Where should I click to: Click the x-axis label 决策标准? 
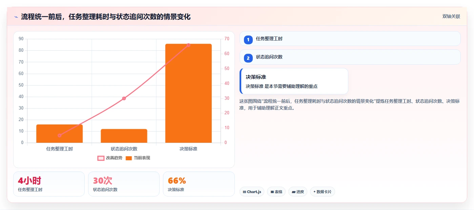click(188, 149)
